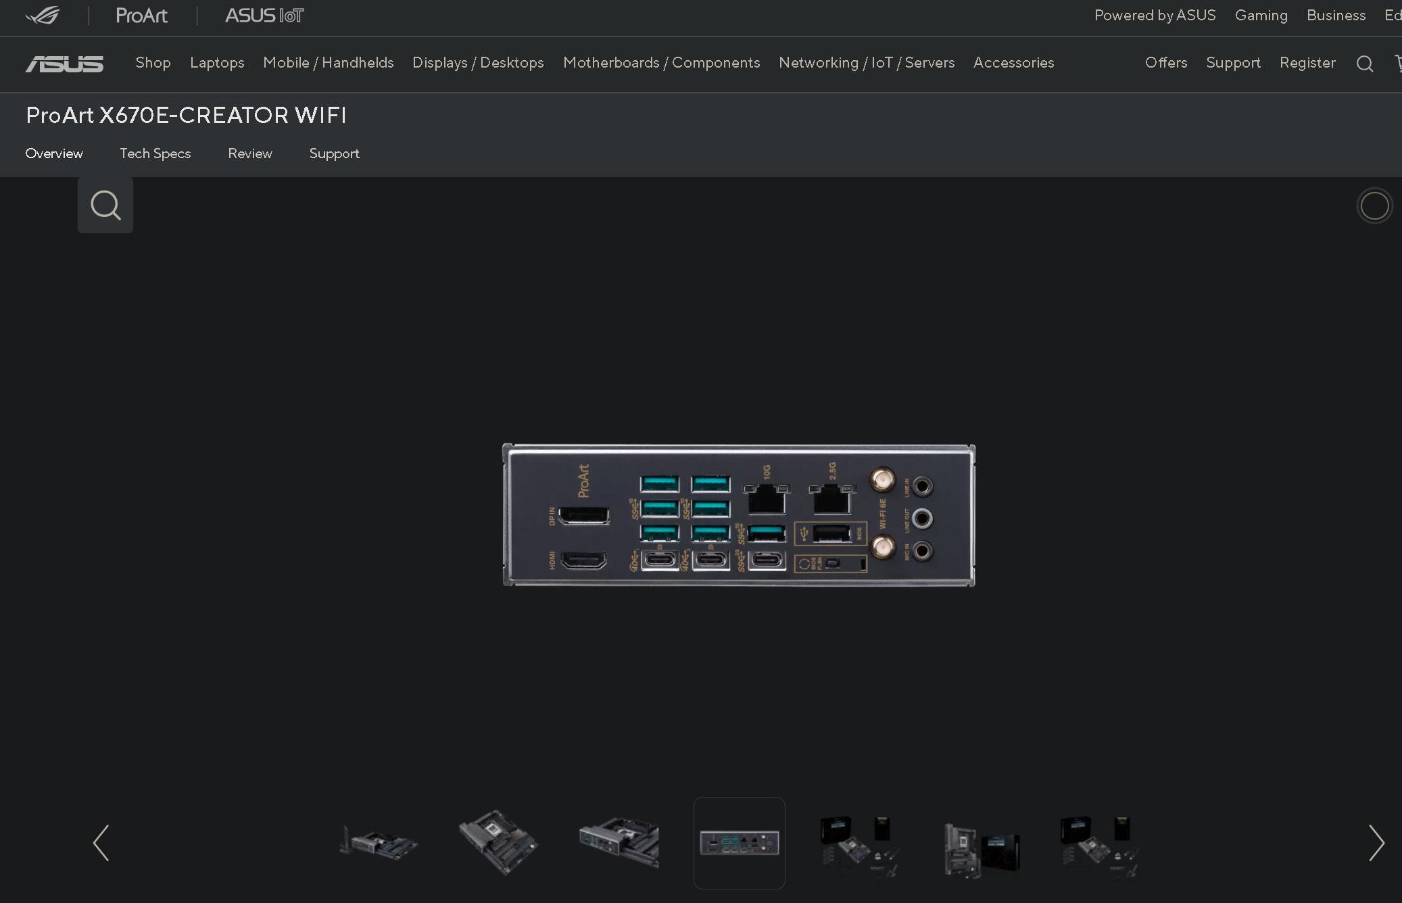Go to next gallery image arrow

[1376, 843]
